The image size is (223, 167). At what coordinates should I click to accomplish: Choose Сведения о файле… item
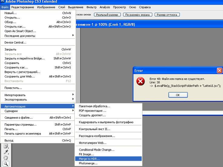pyautogui.click(x=38, y=118)
